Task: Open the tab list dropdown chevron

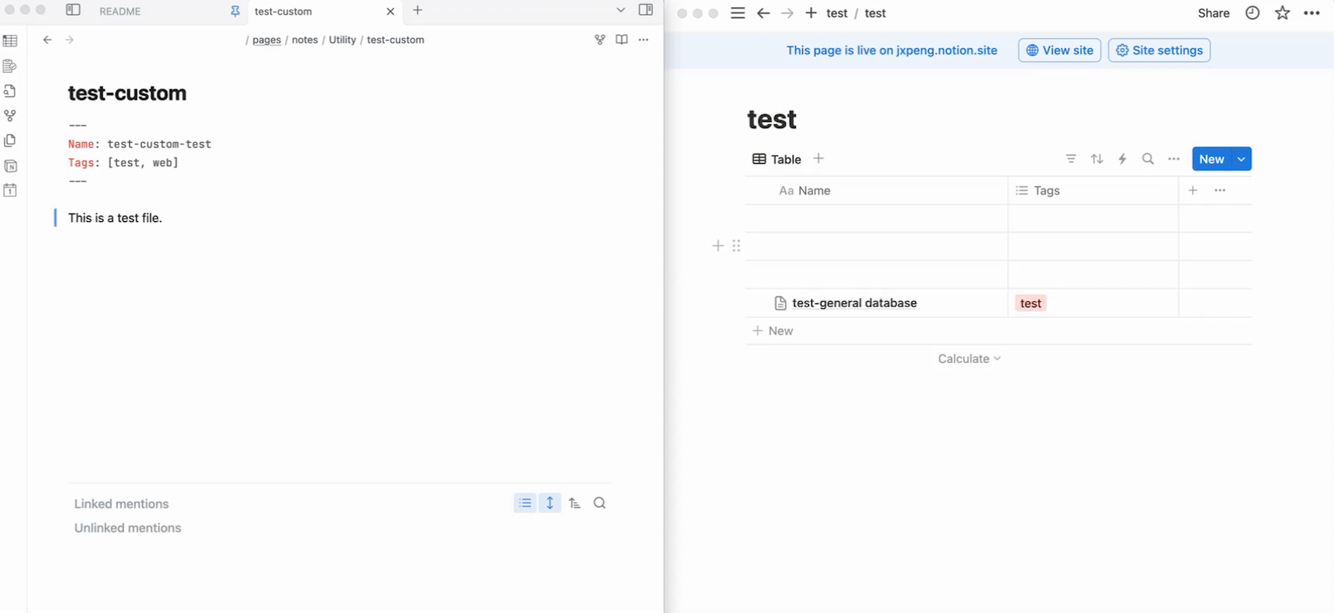Action: tap(620, 10)
